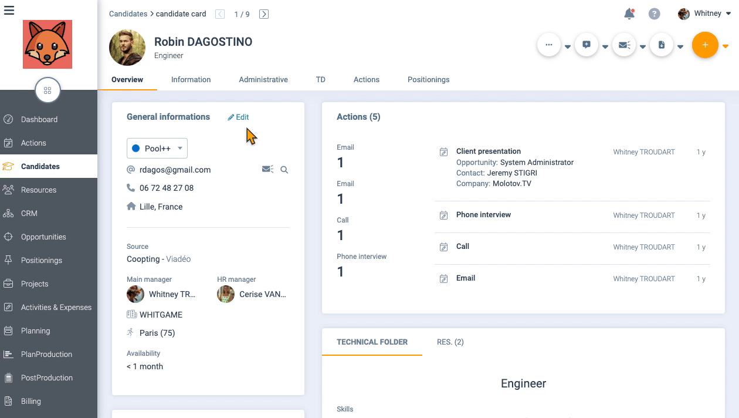
Task: Open the hamburger menu
Action: 9,10
